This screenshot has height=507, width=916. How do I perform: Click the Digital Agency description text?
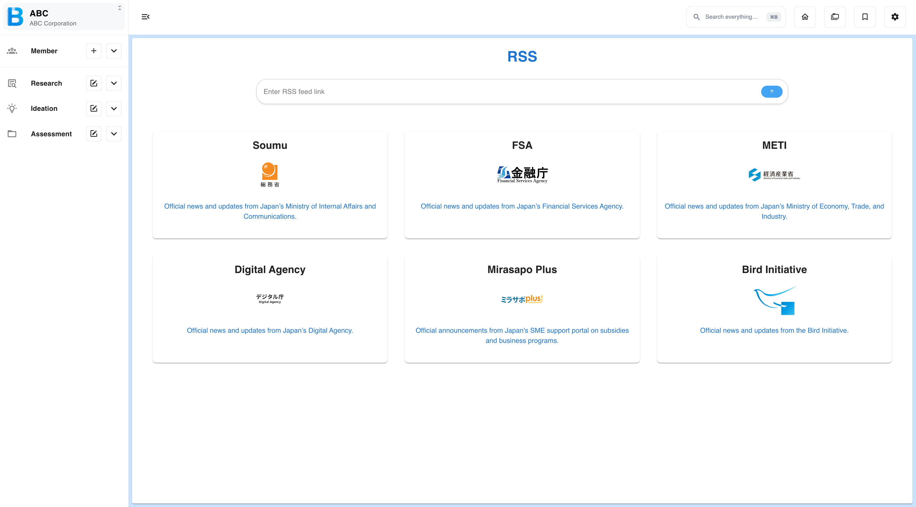coord(270,330)
